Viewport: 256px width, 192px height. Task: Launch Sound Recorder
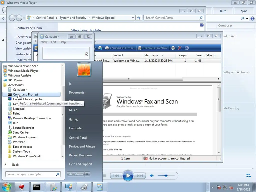[23, 127]
